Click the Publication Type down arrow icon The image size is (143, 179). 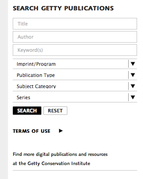[133, 75]
